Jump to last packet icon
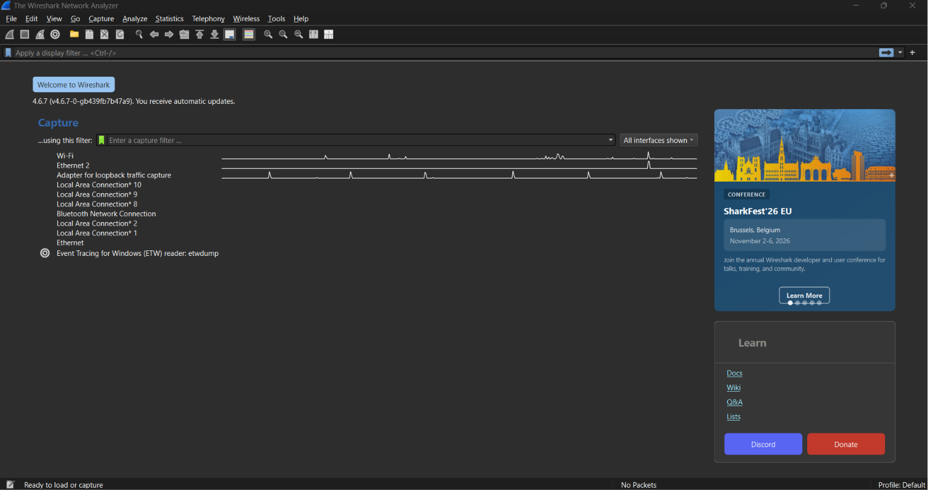928x490 pixels. 214,34
